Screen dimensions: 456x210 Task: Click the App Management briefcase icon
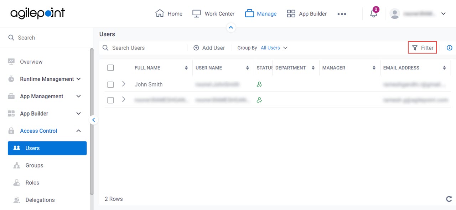point(11,96)
